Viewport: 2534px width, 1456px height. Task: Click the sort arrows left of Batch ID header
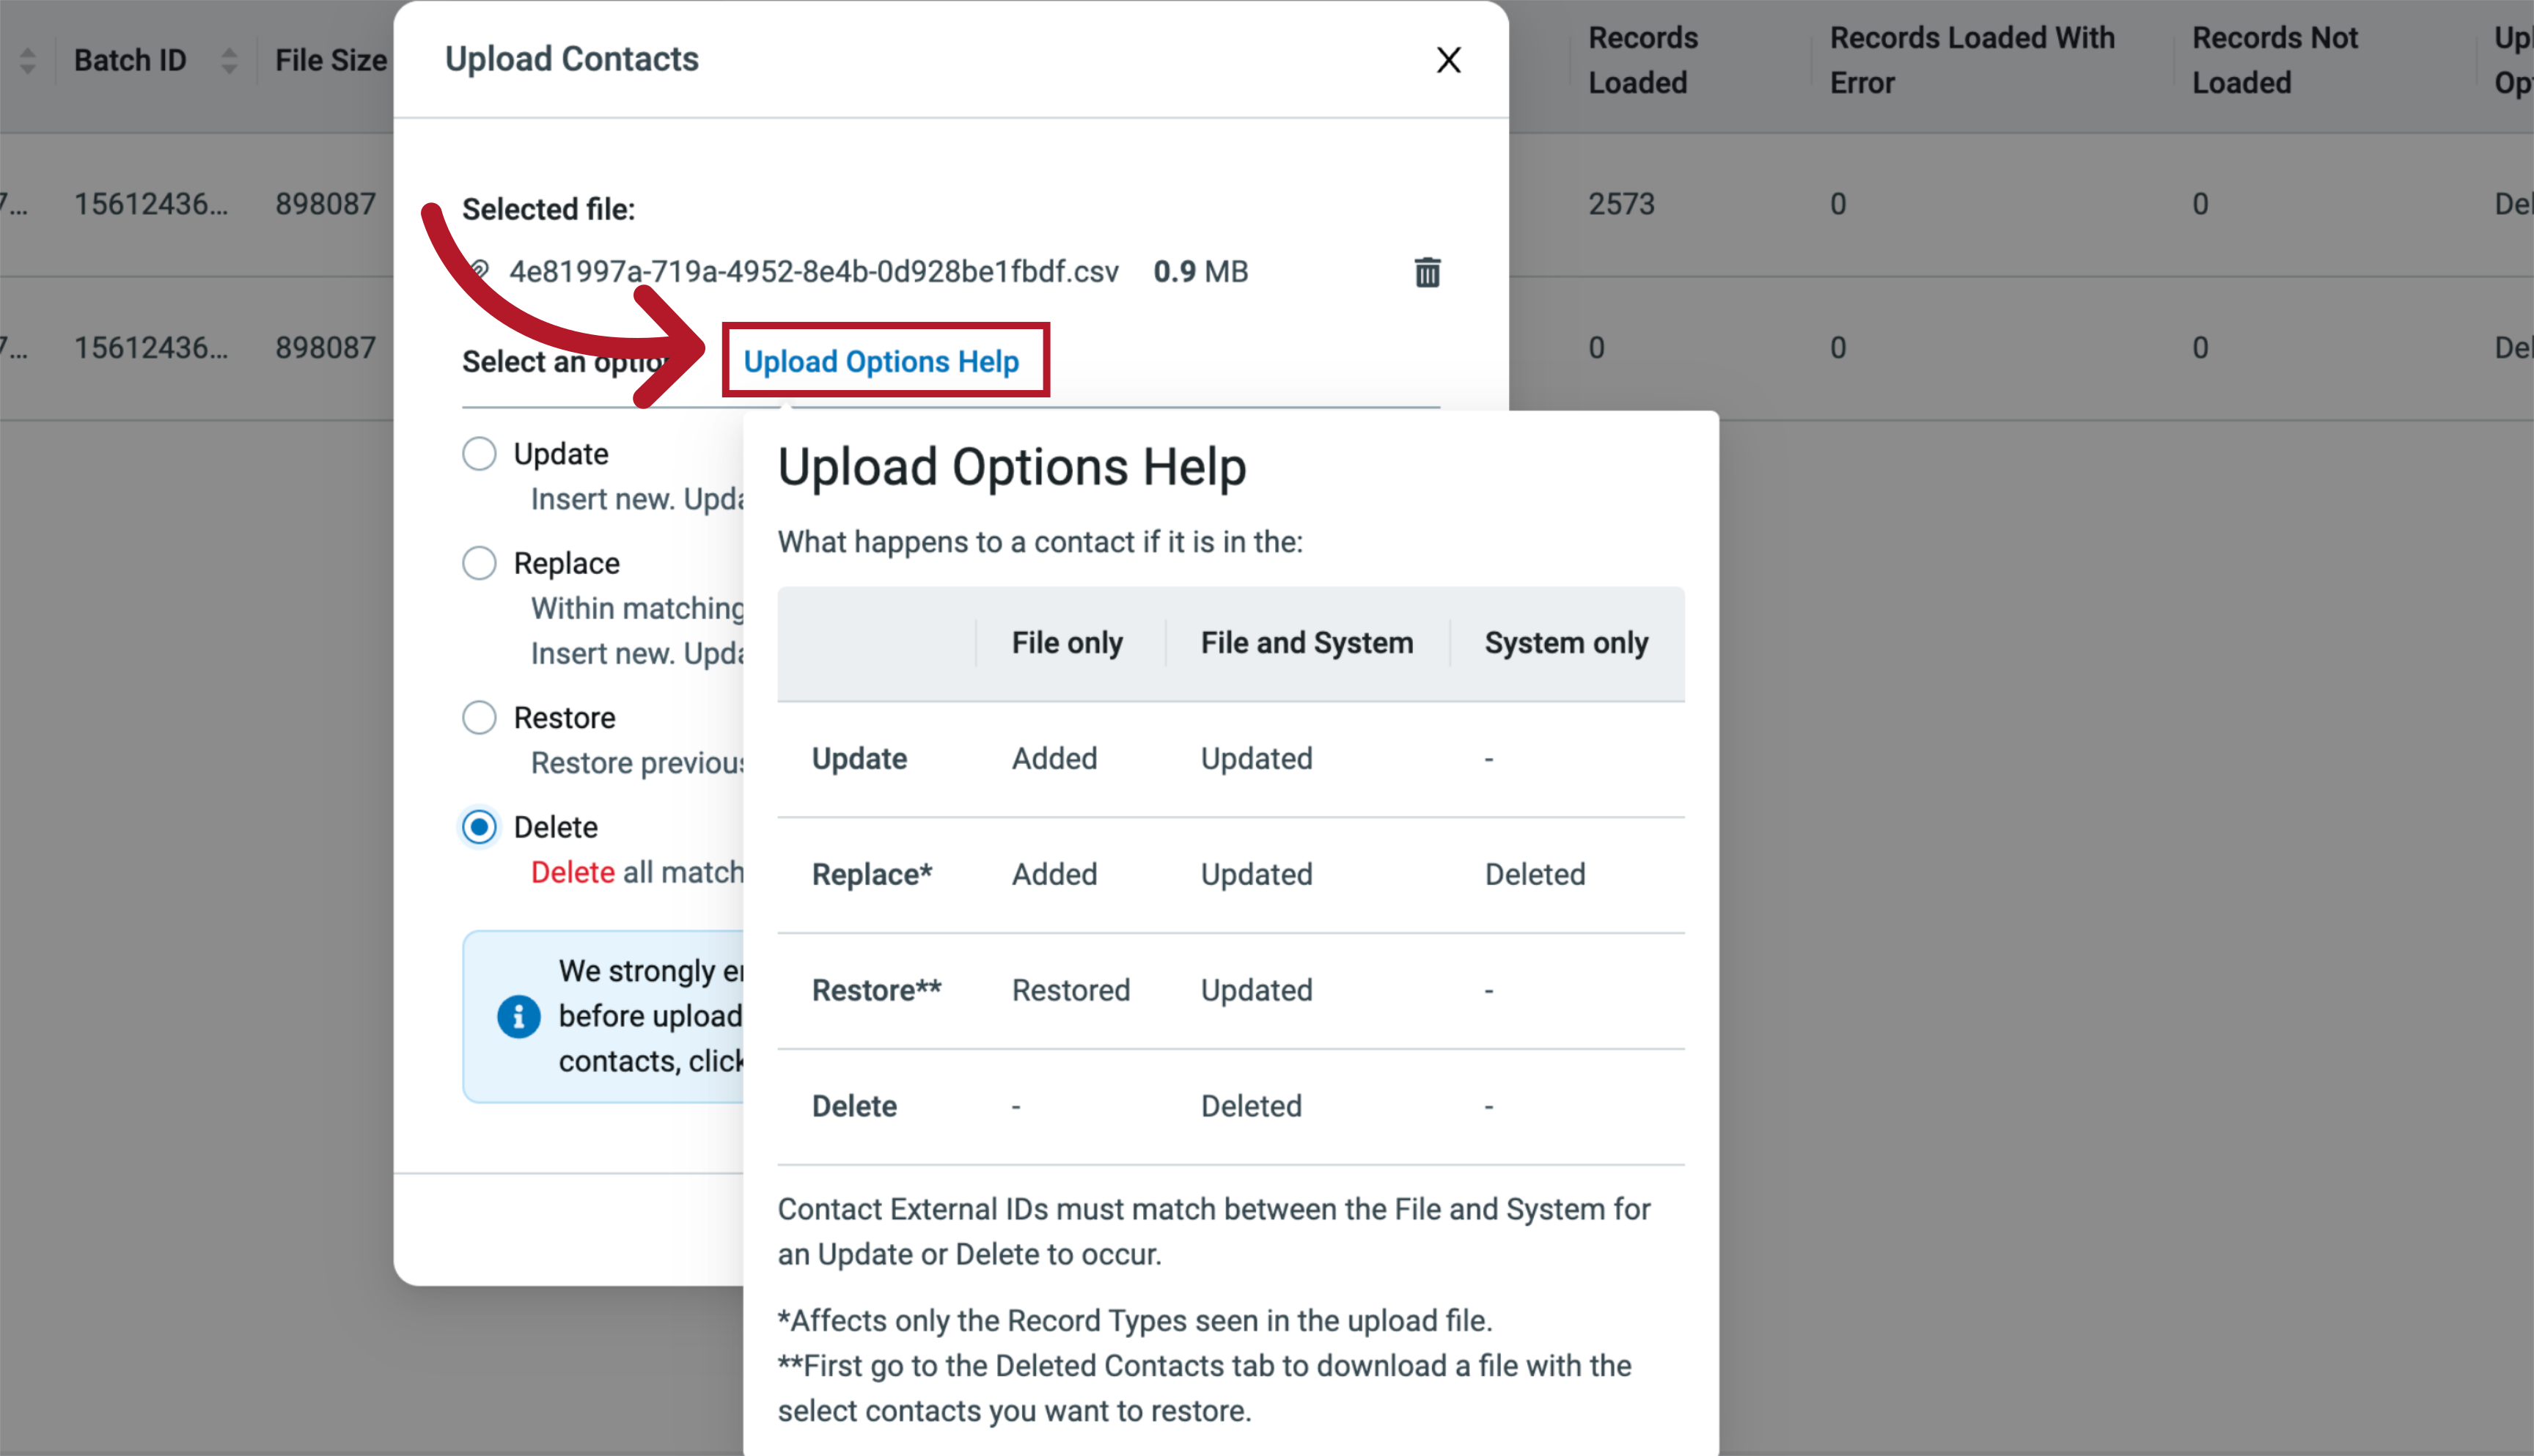tap(27, 59)
